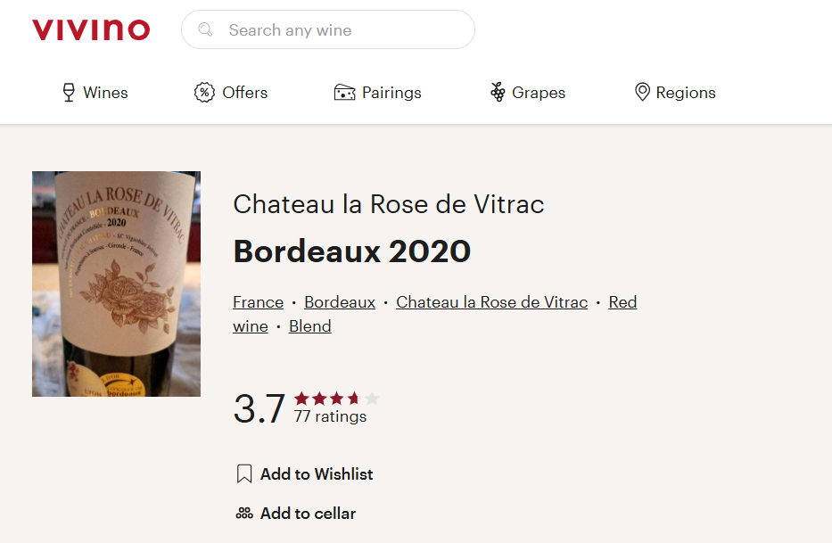This screenshot has height=543, width=832.
Task: Open the Bordeaux region link
Action: click(x=340, y=302)
